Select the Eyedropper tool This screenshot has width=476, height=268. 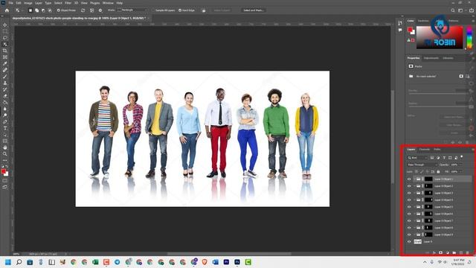(x=5, y=63)
